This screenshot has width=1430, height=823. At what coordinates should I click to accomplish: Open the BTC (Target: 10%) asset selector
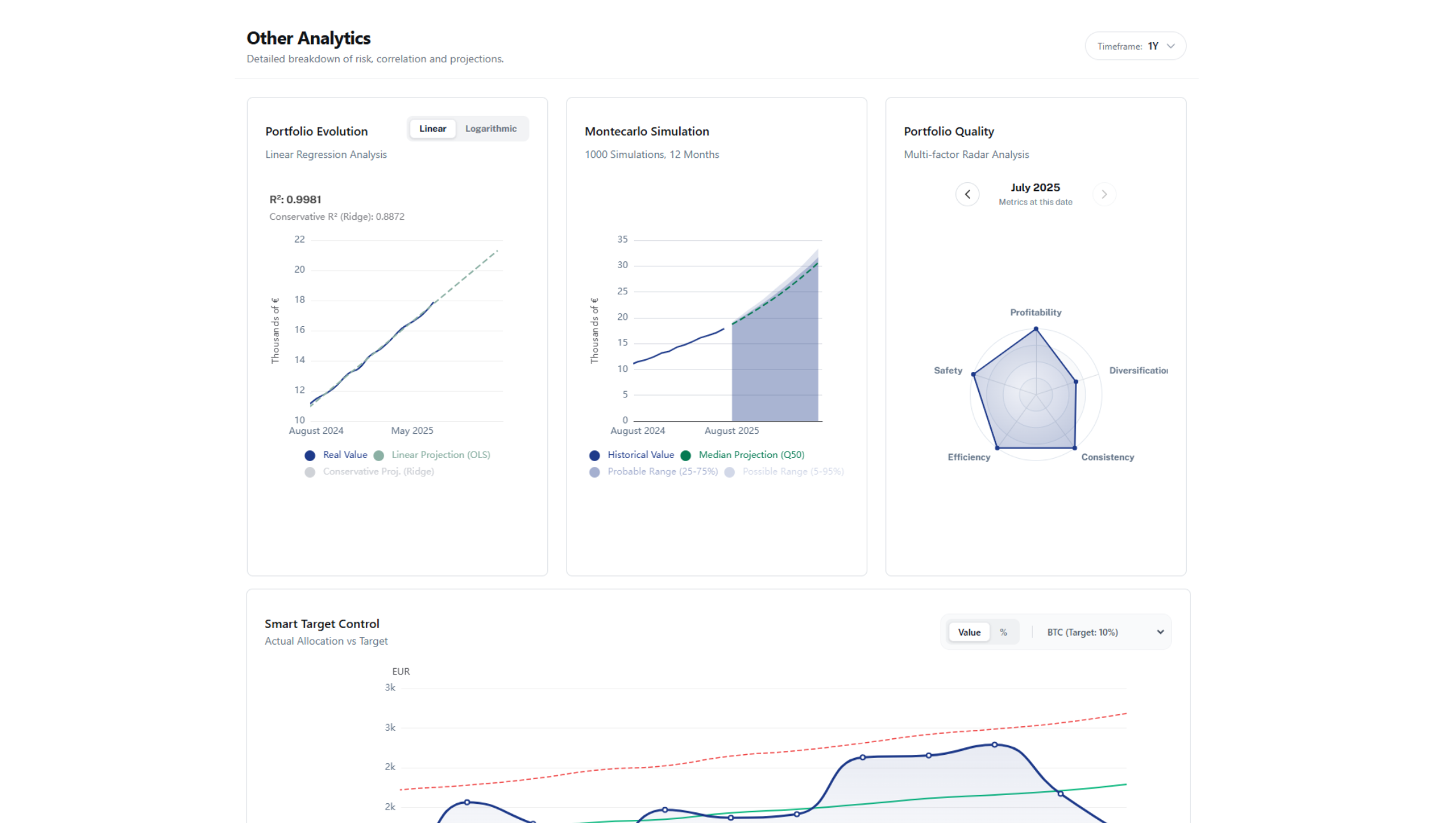click(x=1101, y=632)
